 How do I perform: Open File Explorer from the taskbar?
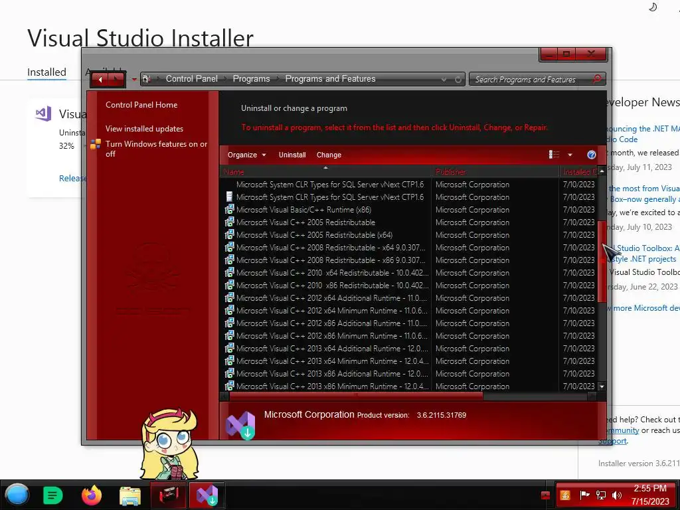[130, 495]
